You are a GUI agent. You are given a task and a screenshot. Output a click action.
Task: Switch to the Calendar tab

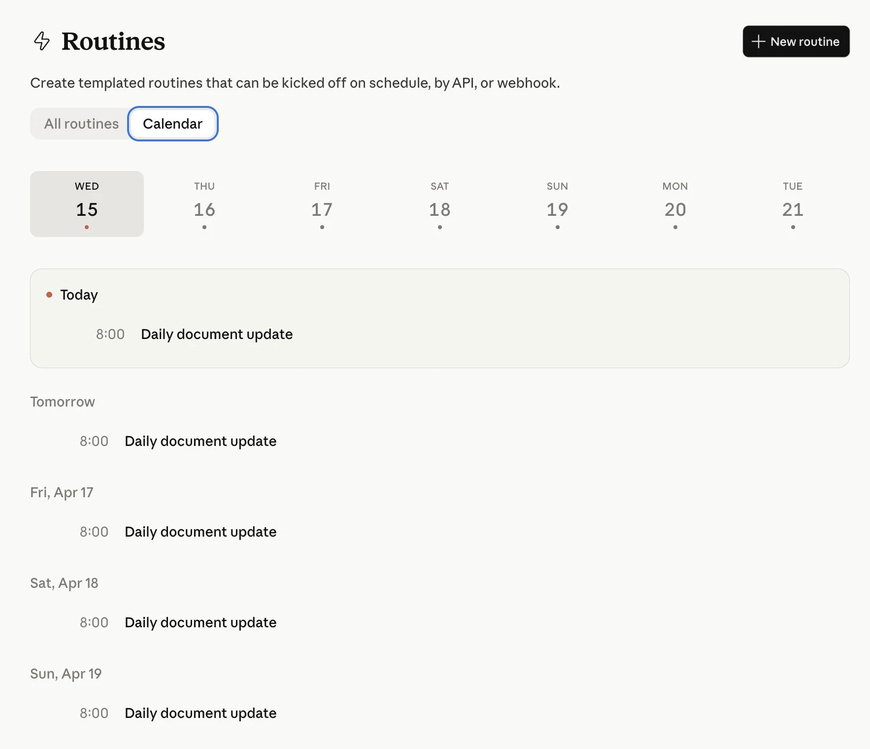(x=172, y=124)
